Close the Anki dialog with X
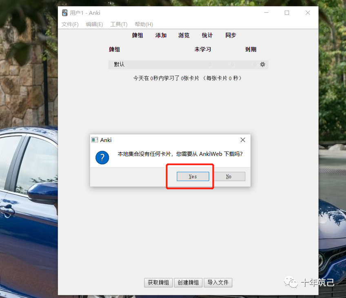The image size is (346, 298). coord(243,140)
